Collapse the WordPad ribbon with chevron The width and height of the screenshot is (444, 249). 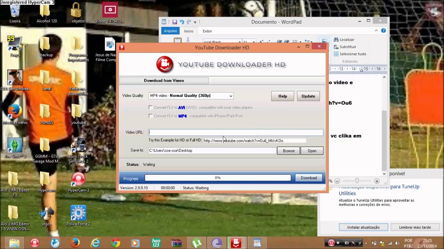coord(376,30)
